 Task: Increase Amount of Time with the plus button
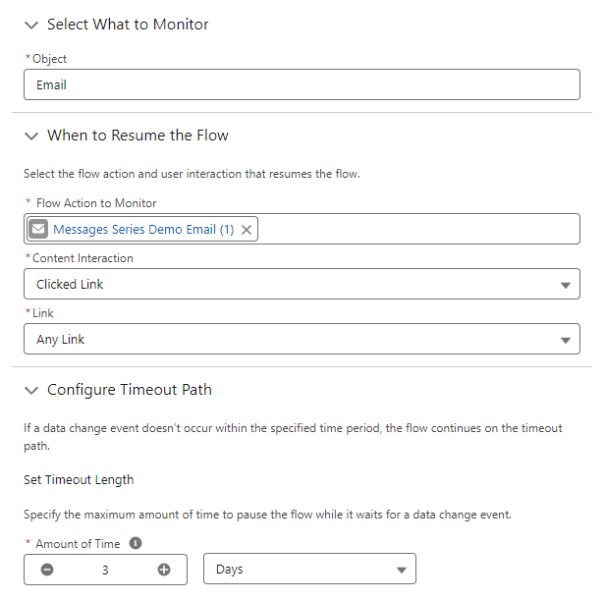[164, 570]
